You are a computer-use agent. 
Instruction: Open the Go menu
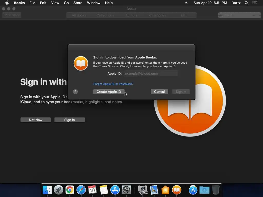click(x=66, y=3)
